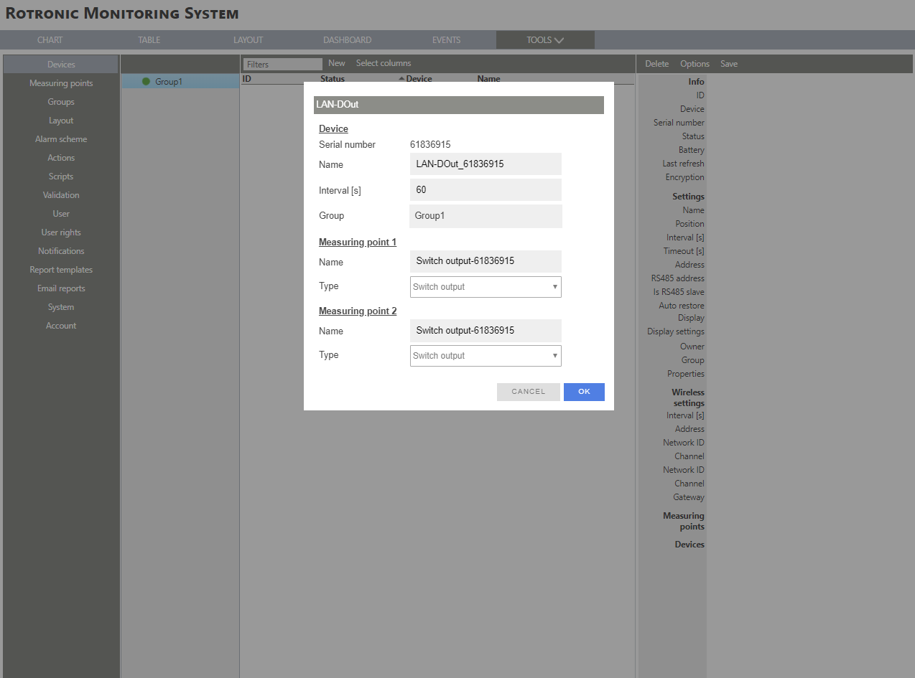Click the Interval [s] input field

pyautogui.click(x=486, y=190)
